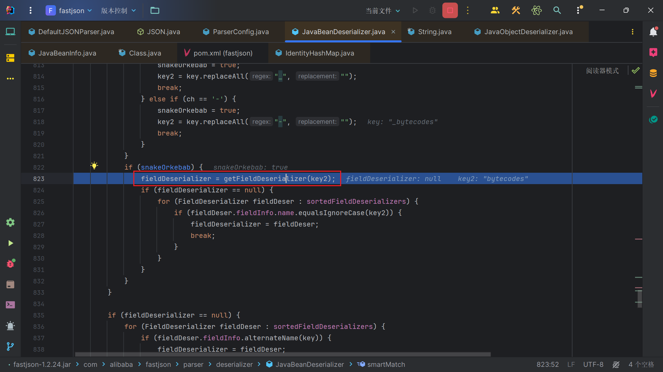Click the smartMatch method breadcrumb
Image resolution: width=663 pixels, height=372 pixels.
pos(381,364)
